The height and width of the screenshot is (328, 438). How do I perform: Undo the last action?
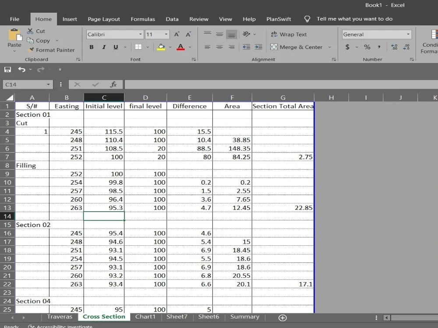coord(21,70)
